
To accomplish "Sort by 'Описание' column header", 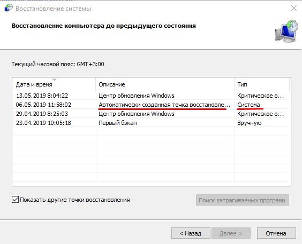I will [x=165, y=84].
